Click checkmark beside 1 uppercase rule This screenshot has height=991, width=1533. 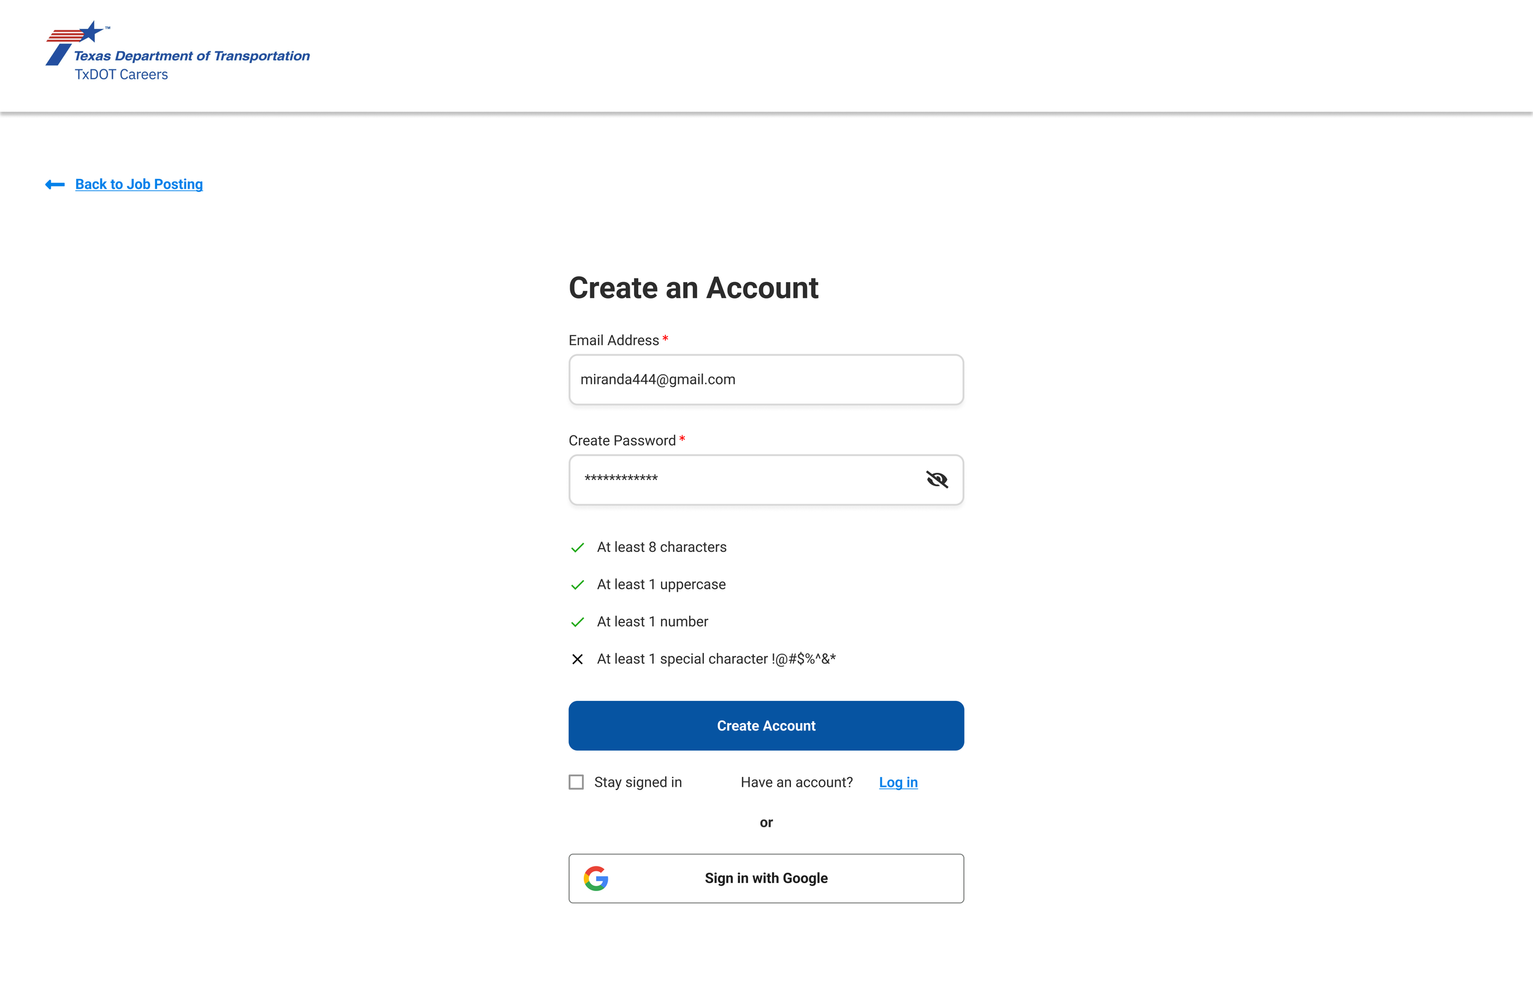coord(577,585)
